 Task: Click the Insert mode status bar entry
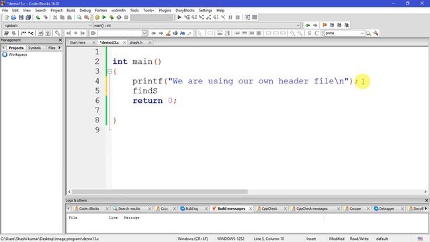click(311, 239)
